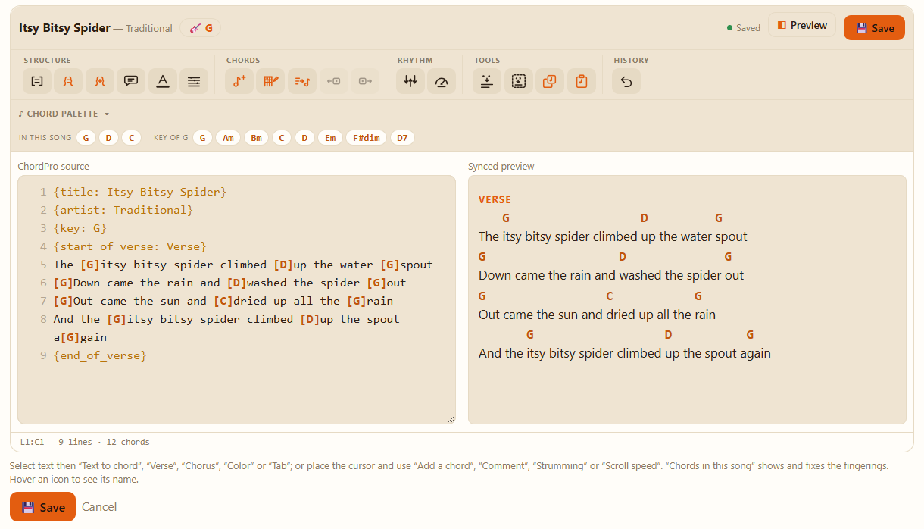The image size is (924, 529).
Task: Click preview lyric 'The itsy bitsy spider climbed up the water spout'
Action: click(x=613, y=236)
